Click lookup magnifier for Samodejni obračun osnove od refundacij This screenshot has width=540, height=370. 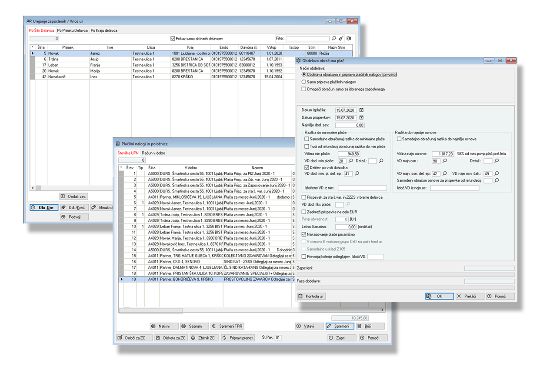coord(497,180)
